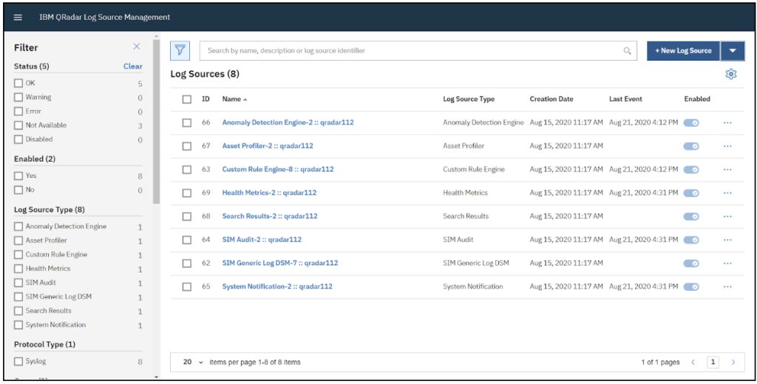Image resolution: width=757 pixels, height=384 pixels.
Task: Click the search magnifier icon
Action: point(627,51)
